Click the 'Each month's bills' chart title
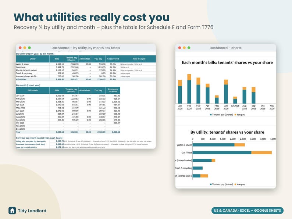The height and width of the screenshot is (219, 292). coord(227,62)
